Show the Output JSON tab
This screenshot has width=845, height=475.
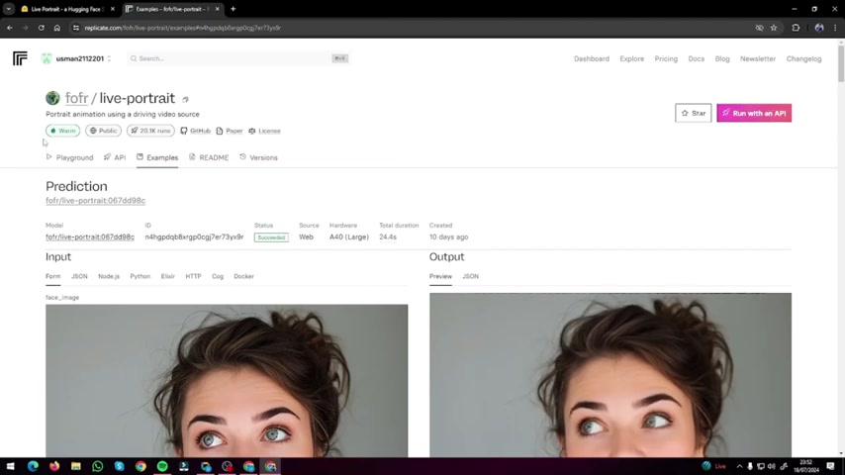470,276
